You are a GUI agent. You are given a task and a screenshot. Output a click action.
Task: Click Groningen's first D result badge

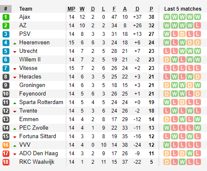[x=167, y=85]
